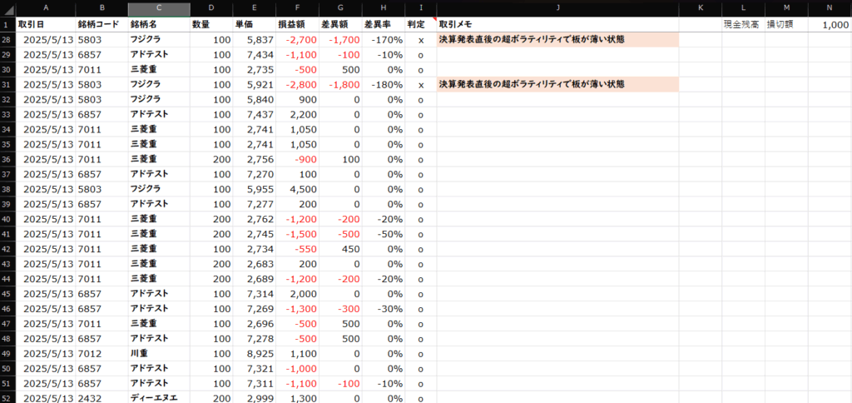The image size is (852, 403).
Task: Select the -1,000 loss cell
Action: [297, 368]
